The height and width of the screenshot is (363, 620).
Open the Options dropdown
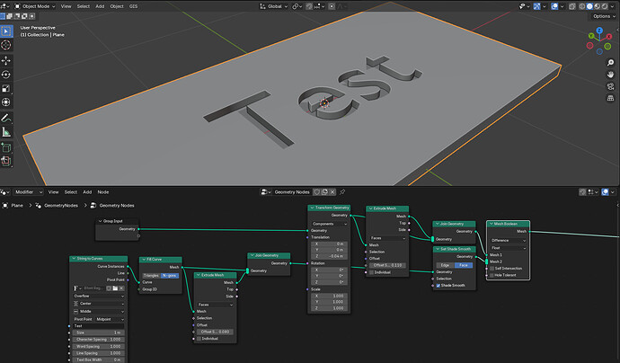click(604, 16)
